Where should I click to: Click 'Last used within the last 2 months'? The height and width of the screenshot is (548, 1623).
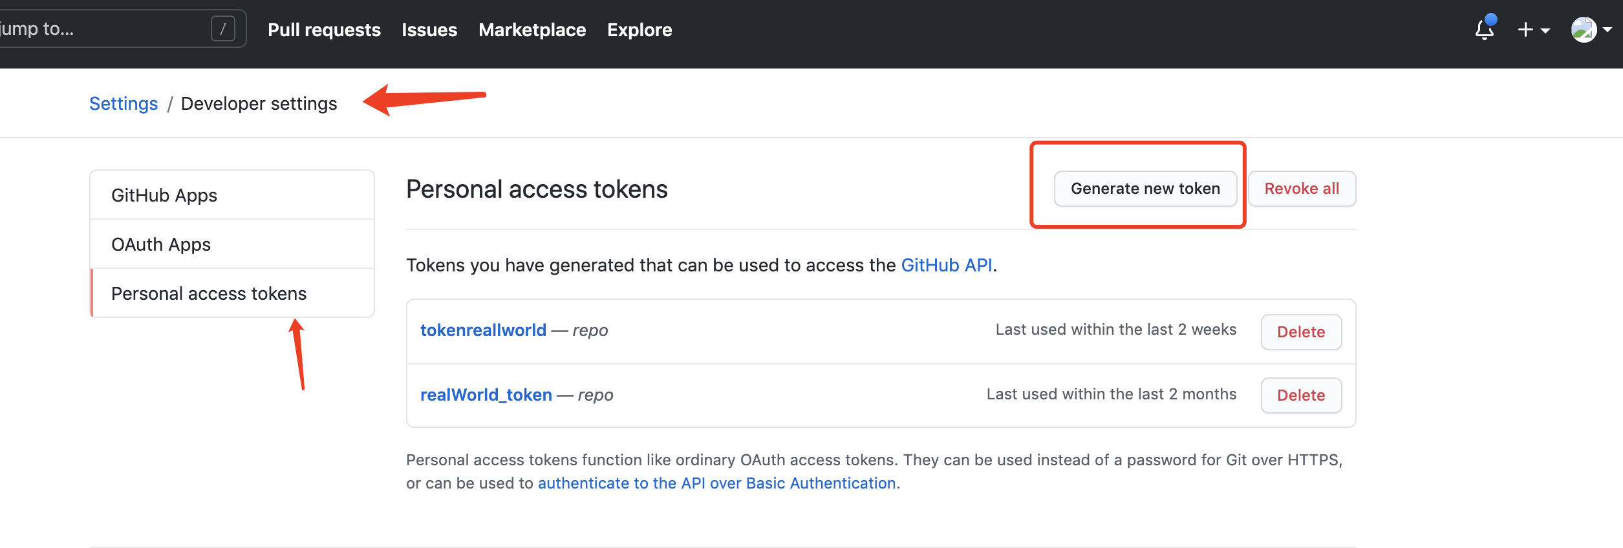click(1112, 394)
